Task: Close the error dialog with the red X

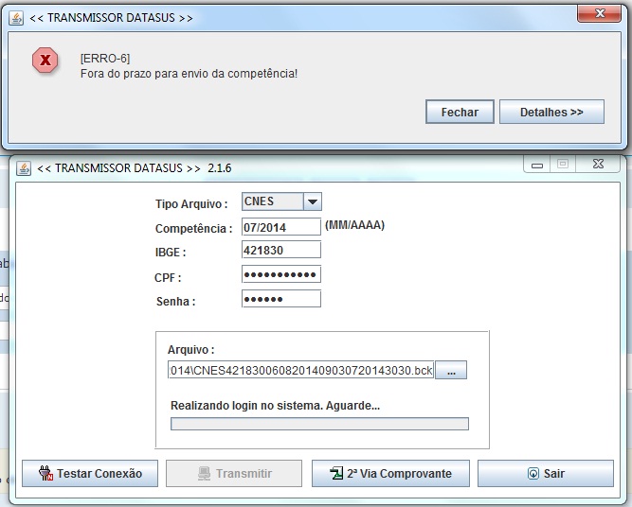Action: (600, 13)
